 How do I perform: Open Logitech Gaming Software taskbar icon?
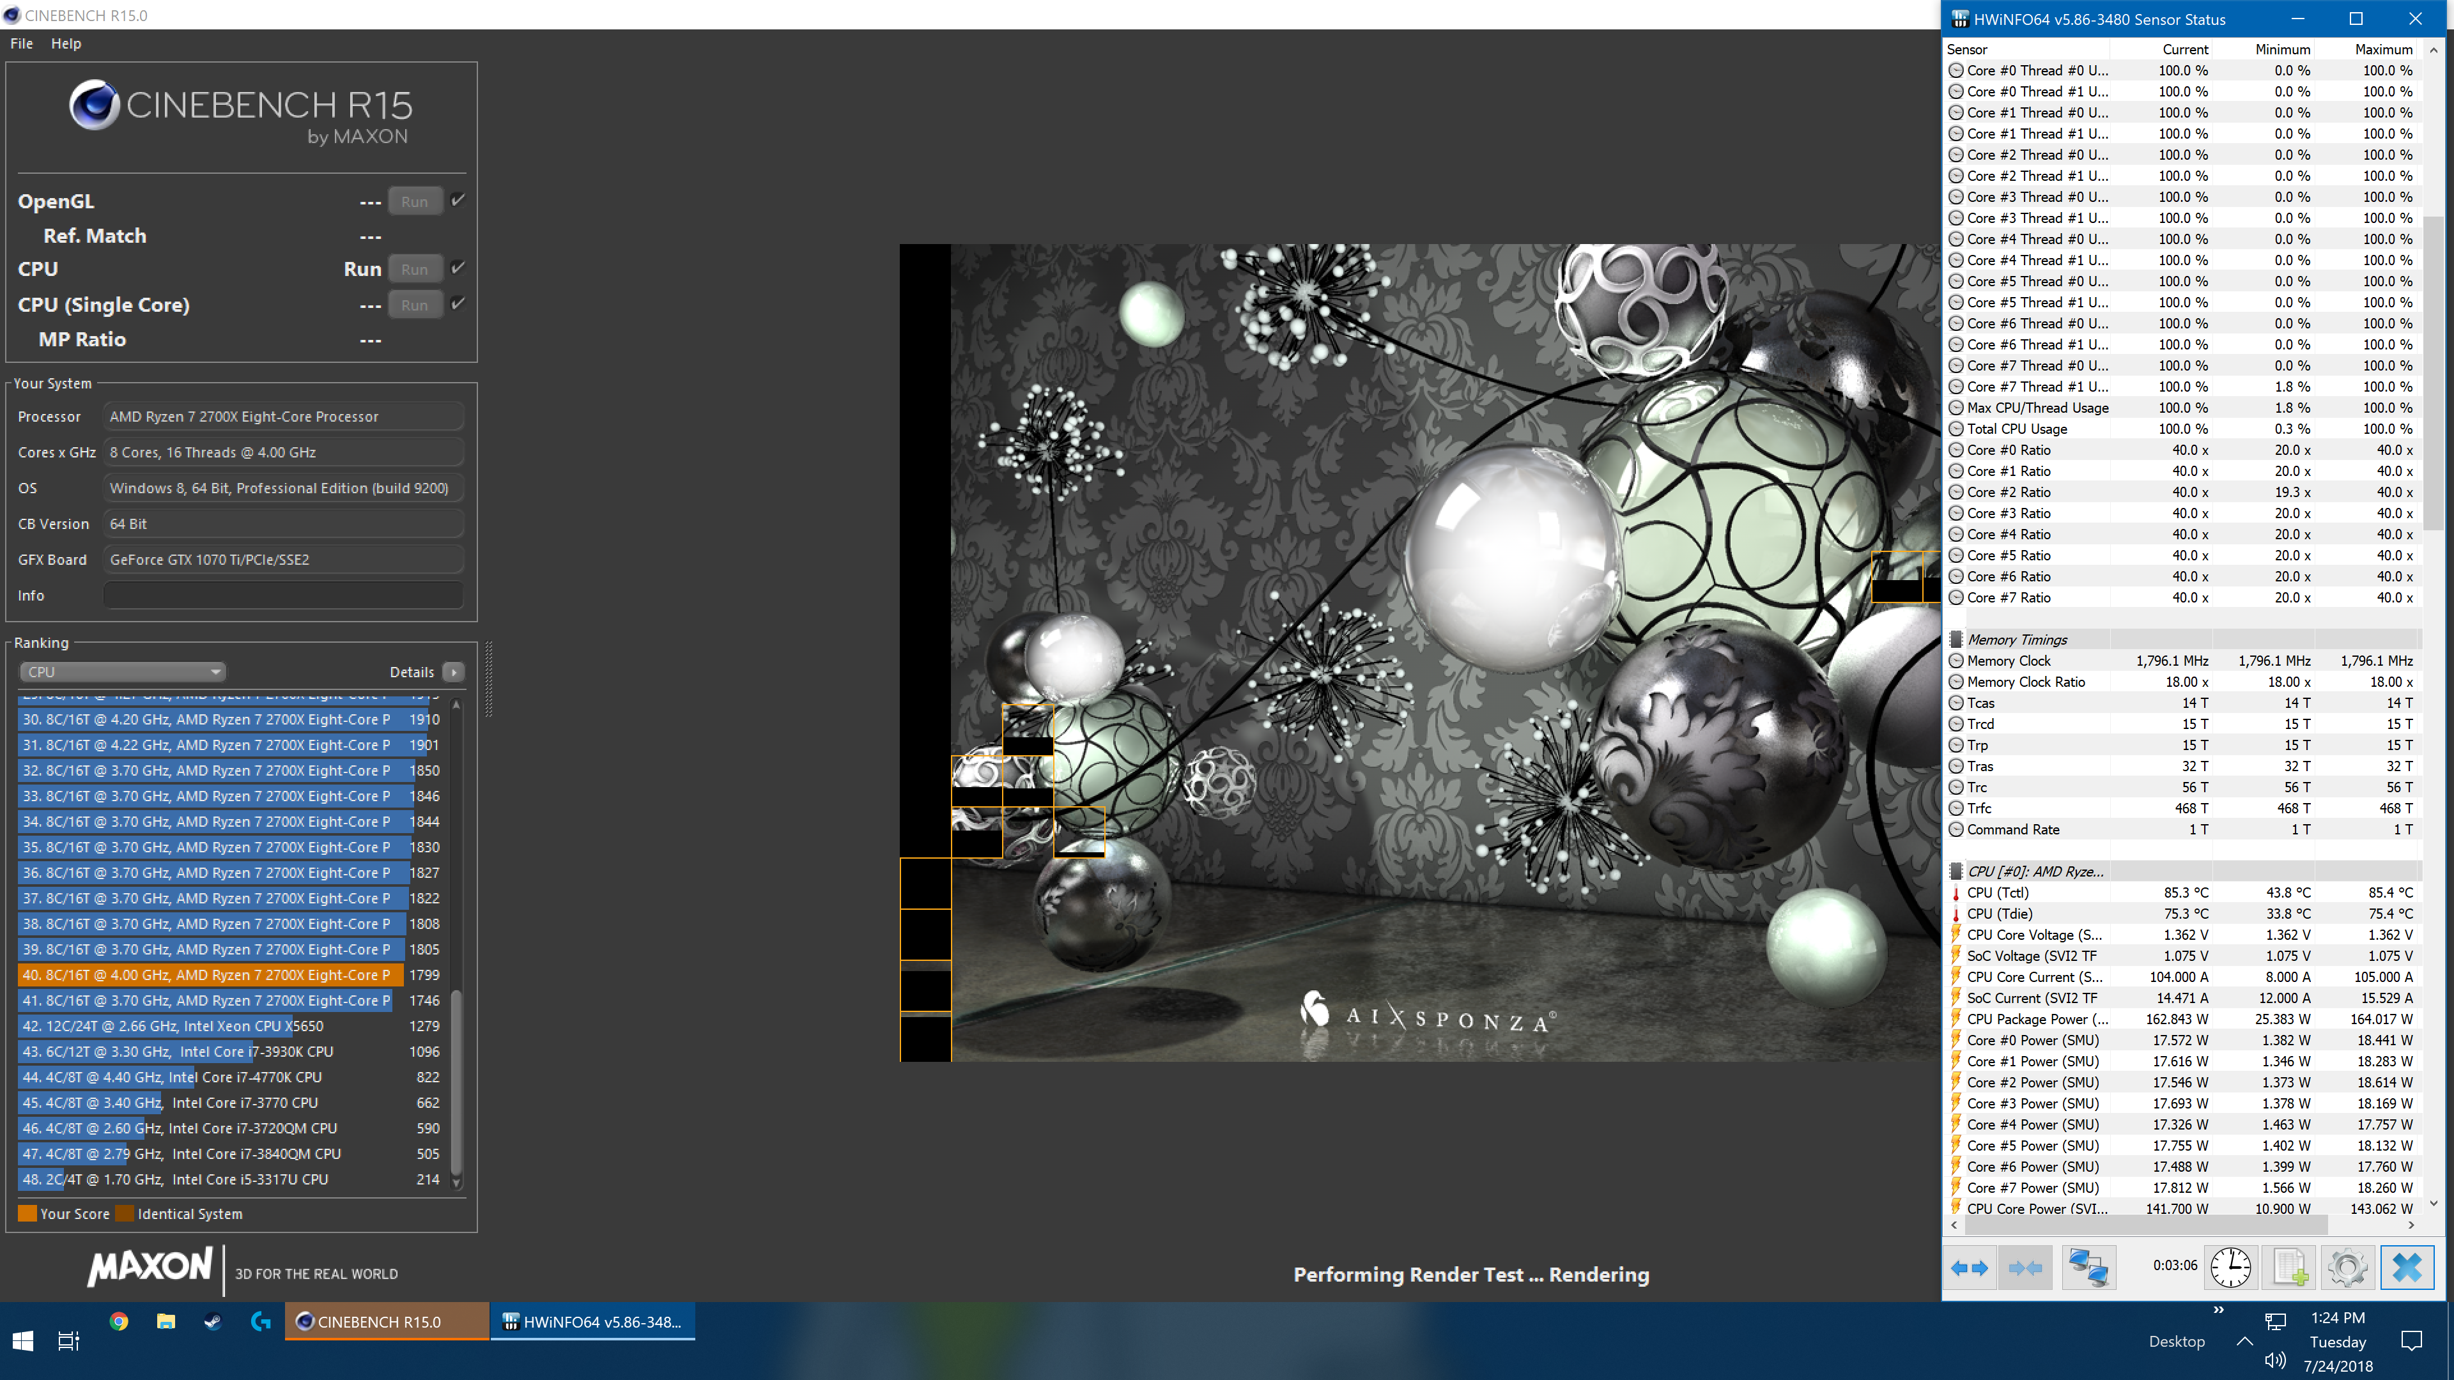[x=260, y=1321]
